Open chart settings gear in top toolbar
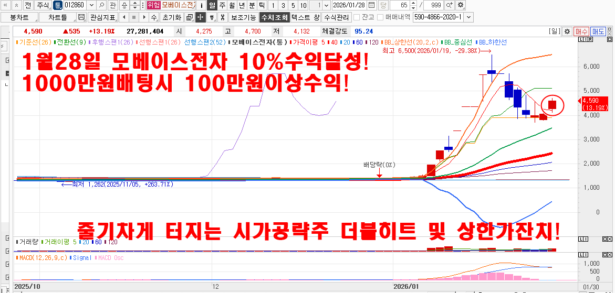The width and height of the screenshot is (615, 293). [x=461, y=5]
